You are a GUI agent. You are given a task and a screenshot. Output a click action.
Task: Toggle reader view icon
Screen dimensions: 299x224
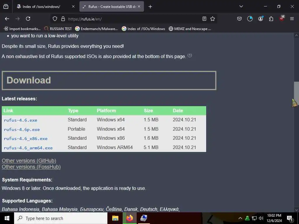click(x=204, y=19)
